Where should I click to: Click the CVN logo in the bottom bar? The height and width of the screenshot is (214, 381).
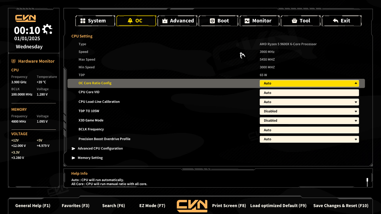tap(192, 206)
